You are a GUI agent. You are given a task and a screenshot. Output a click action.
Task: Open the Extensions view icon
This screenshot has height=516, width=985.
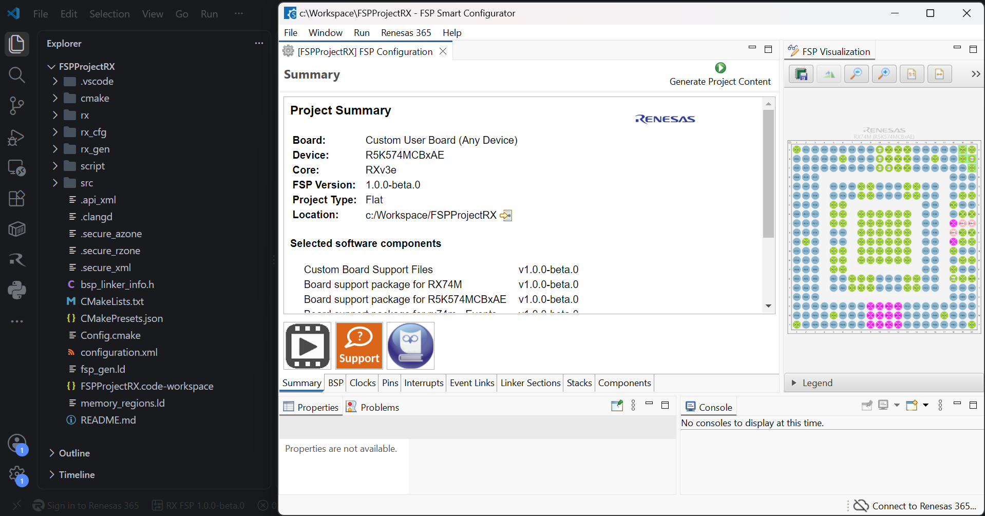(x=17, y=198)
